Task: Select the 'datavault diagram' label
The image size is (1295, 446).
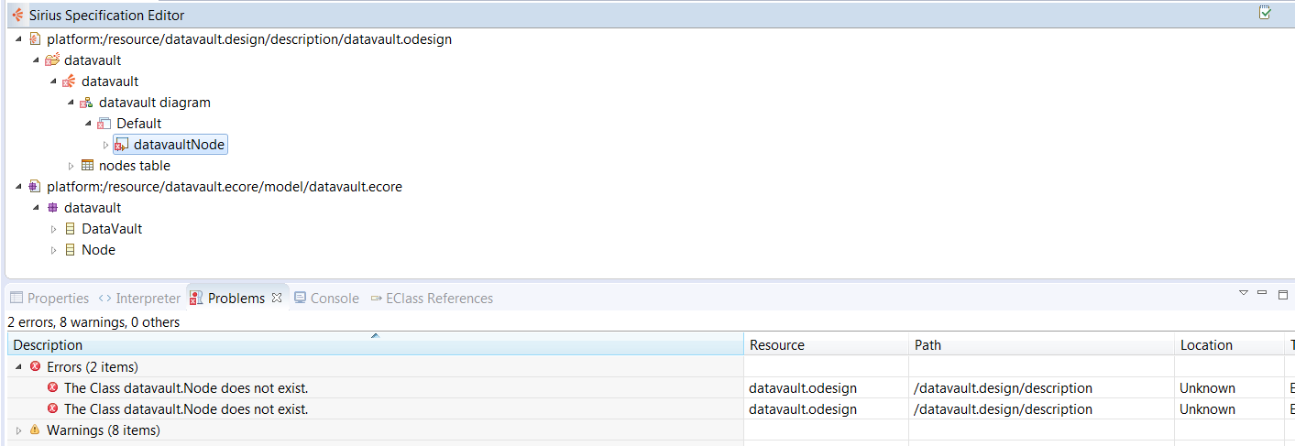Action: [155, 103]
